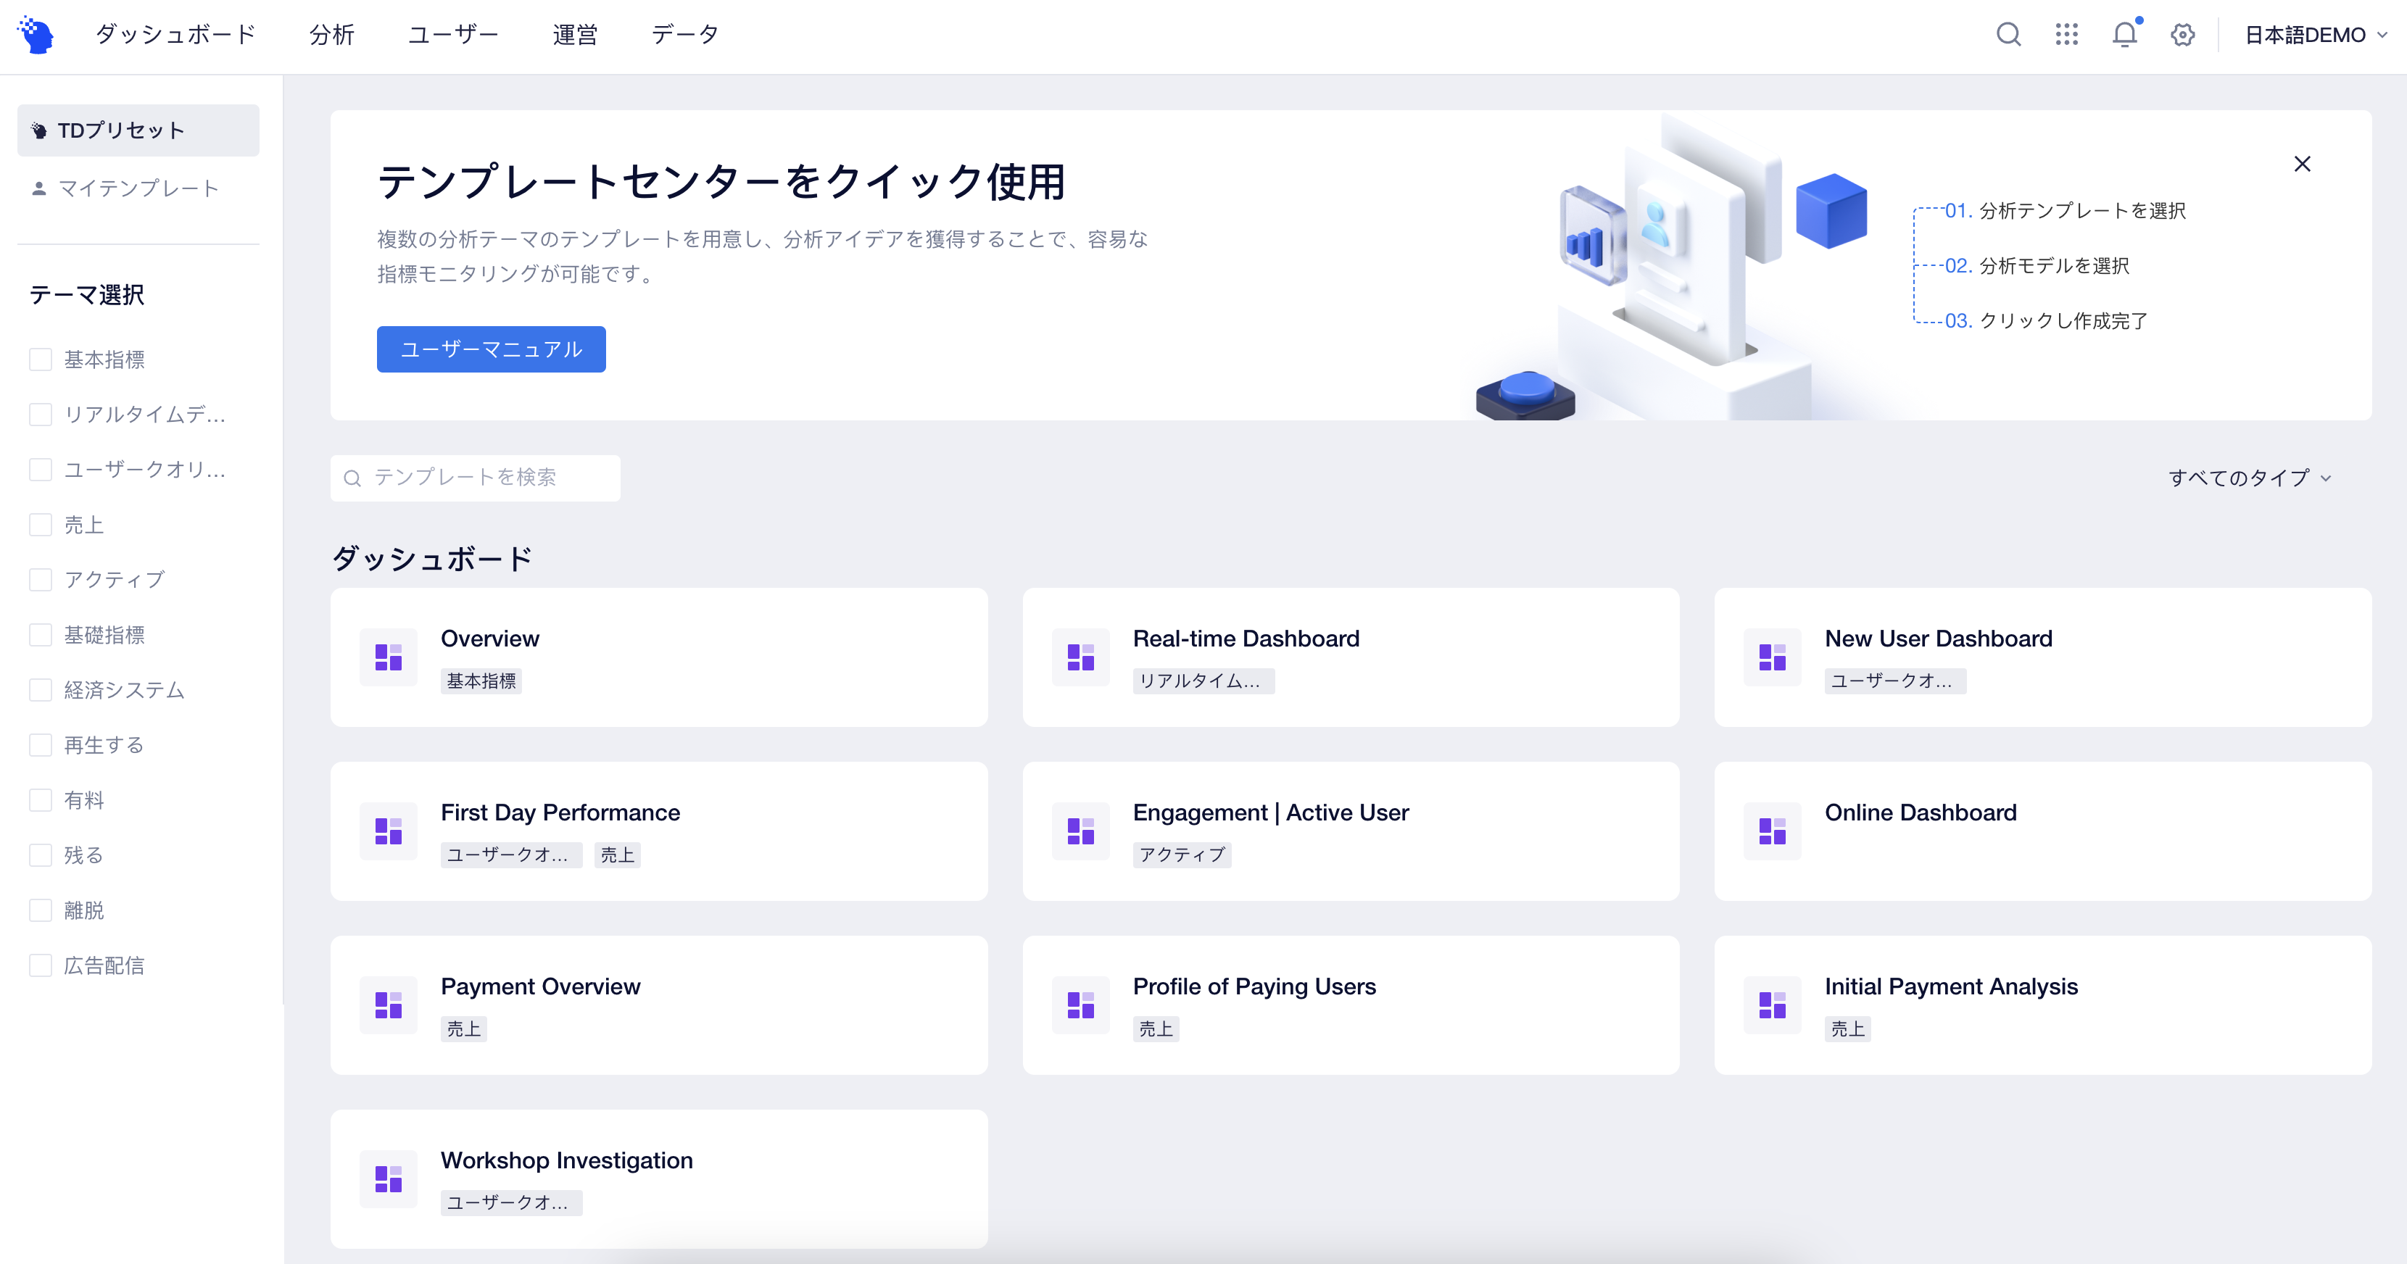Image resolution: width=2407 pixels, height=1264 pixels.
Task: Open the 分析 top menu
Action: coord(332,35)
